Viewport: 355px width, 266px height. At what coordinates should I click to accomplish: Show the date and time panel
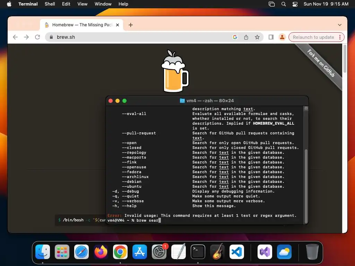[x=326, y=4]
